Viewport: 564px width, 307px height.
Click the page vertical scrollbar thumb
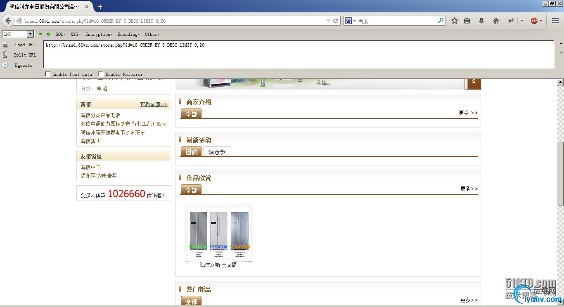[561, 173]
